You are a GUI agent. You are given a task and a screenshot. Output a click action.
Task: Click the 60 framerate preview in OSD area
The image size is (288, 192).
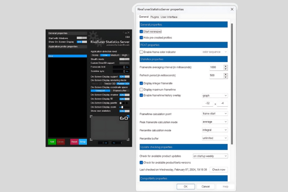pyautogui.click(x=124, y=118)
